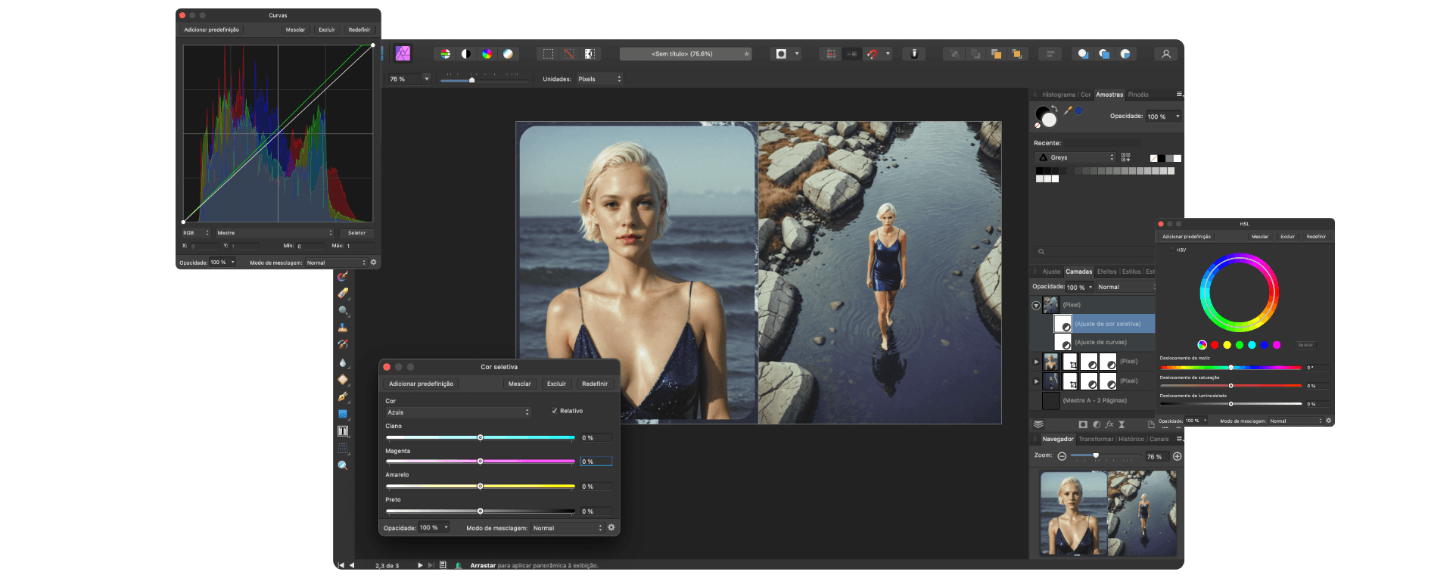The height and width of the screenshot is (581, 1453).
Task: Click the fx layer effects icon
Action: 1109,424
